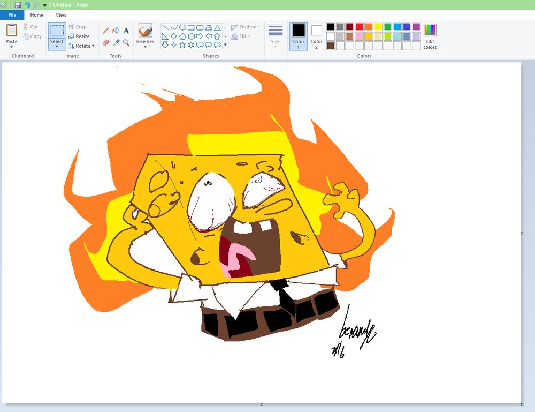
Task: Choose the Curve shape
Action: [x=174, y=27]
